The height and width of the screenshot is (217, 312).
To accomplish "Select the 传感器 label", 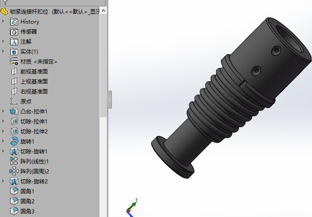I will coord(29,32).
